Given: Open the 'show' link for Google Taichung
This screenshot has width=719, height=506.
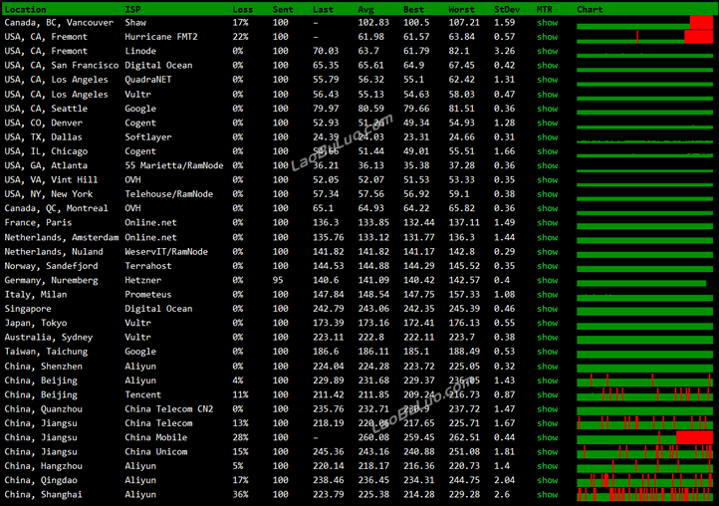Looking at the screenshot, I should [x=547, y=352].
